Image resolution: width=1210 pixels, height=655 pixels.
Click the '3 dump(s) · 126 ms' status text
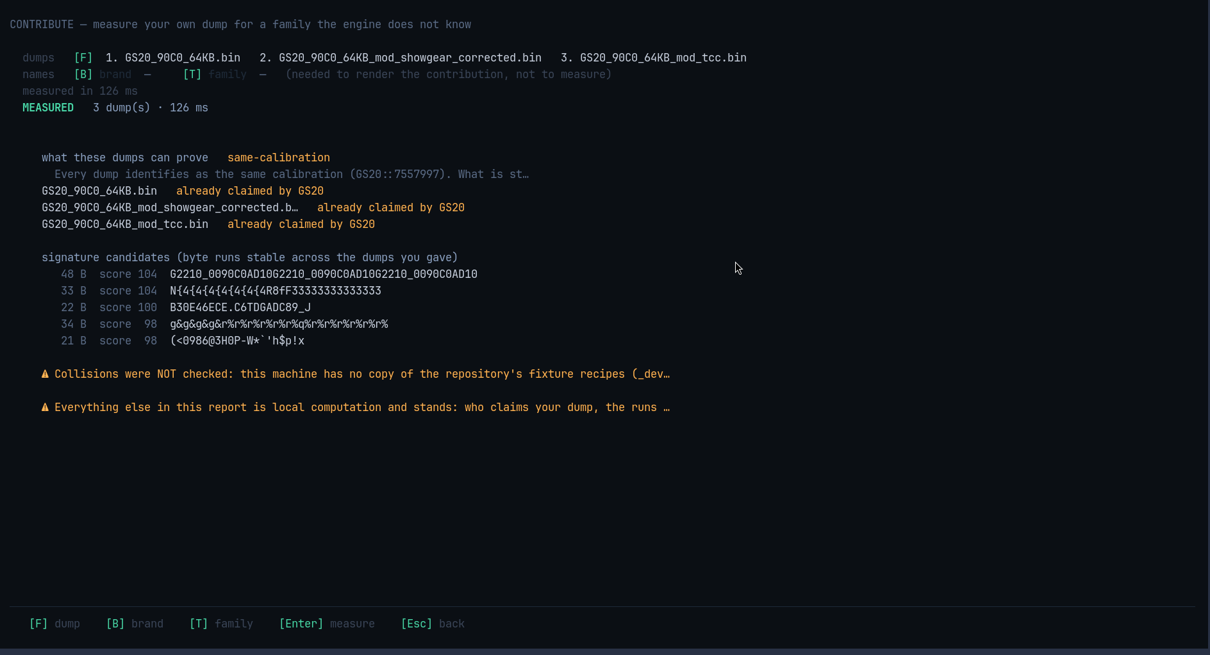[151, 108]
